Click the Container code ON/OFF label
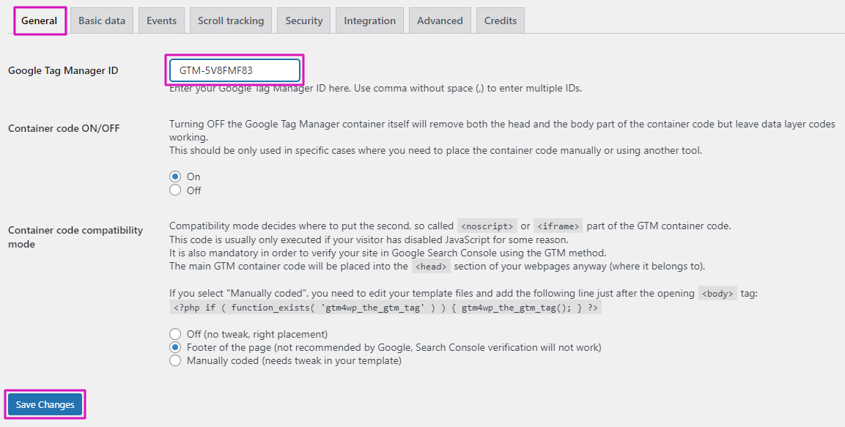This screenshot has height=427, width=845. coord(64,128)
